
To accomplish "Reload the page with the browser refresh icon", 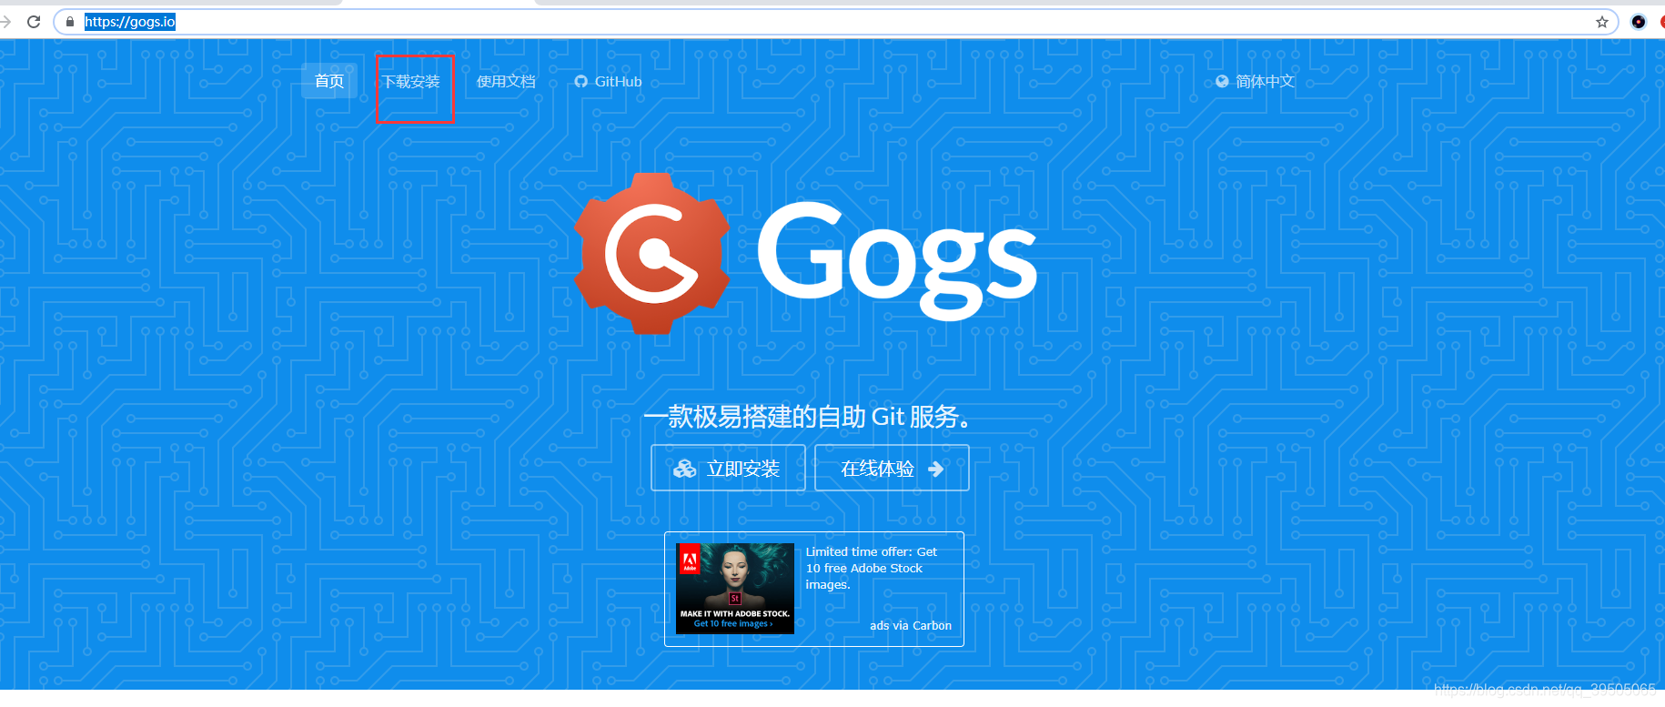I will point(34,22).
